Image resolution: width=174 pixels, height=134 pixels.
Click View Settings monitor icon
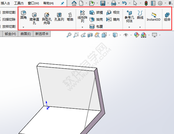155,35
